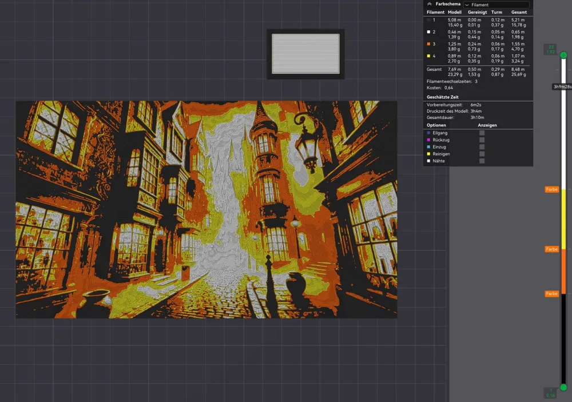Click the magenta Rückzug legend swatch
The width and height of the screenshot is (572, 402).
pos(428,140)
